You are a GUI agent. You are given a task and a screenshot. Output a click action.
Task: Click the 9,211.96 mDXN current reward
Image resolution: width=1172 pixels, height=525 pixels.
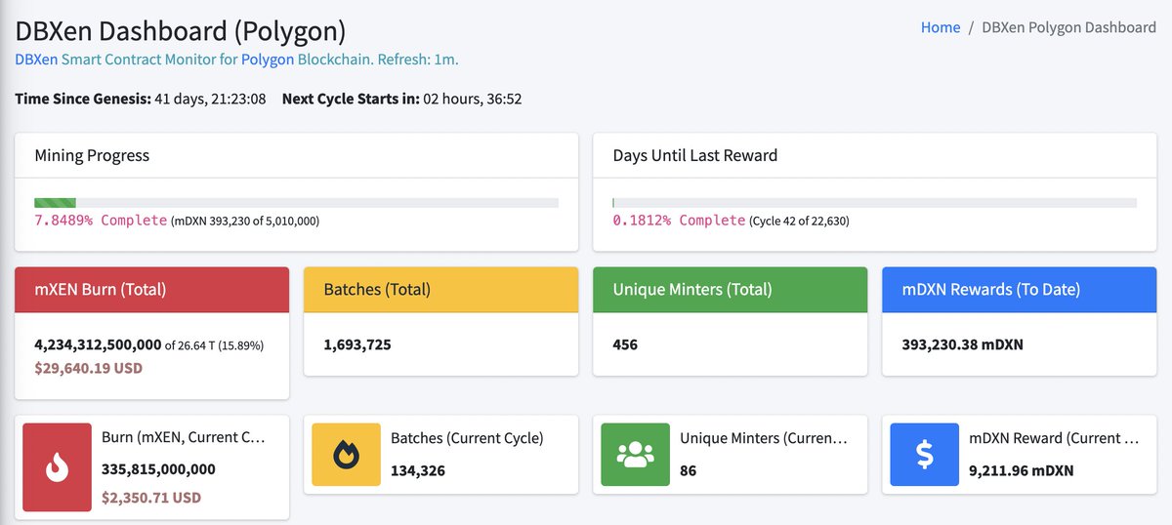coord(1022,470)
